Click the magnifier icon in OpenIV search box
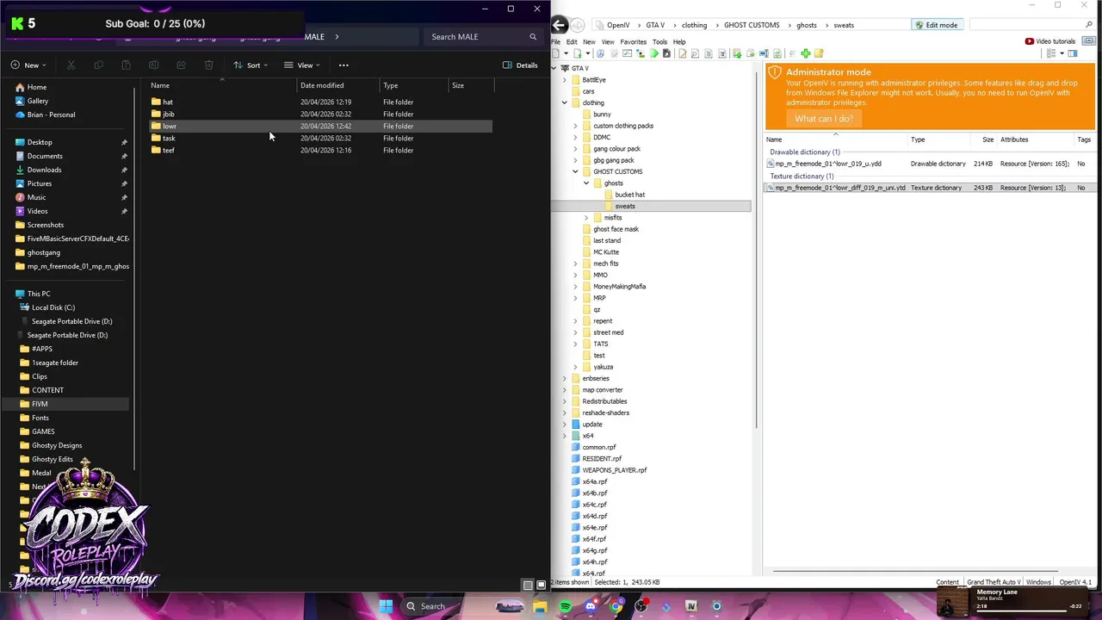 pyautogui.click(x=1088, y=25)
